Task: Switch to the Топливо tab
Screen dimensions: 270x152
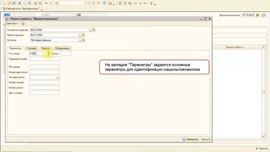Action: click(x=32, y=48)
